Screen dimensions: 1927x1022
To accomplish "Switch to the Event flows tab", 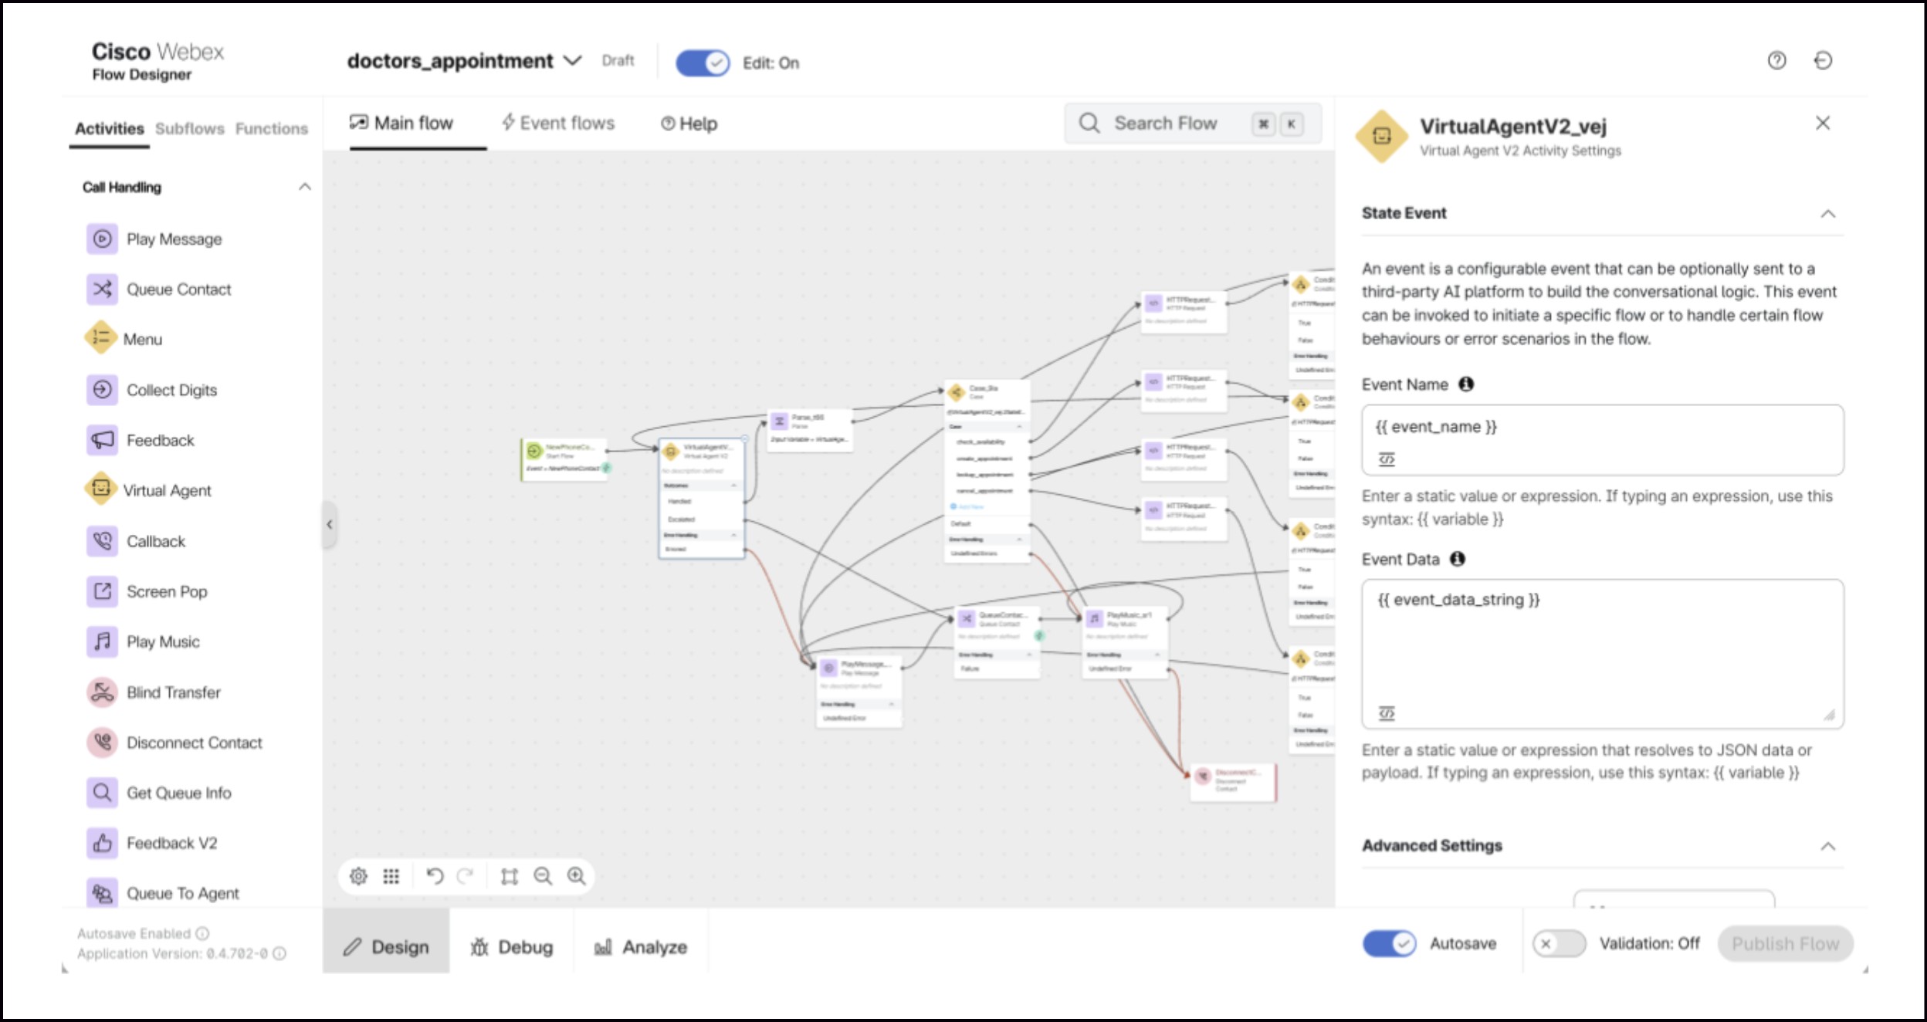I will pyautogui.click(x=558, y=124).
